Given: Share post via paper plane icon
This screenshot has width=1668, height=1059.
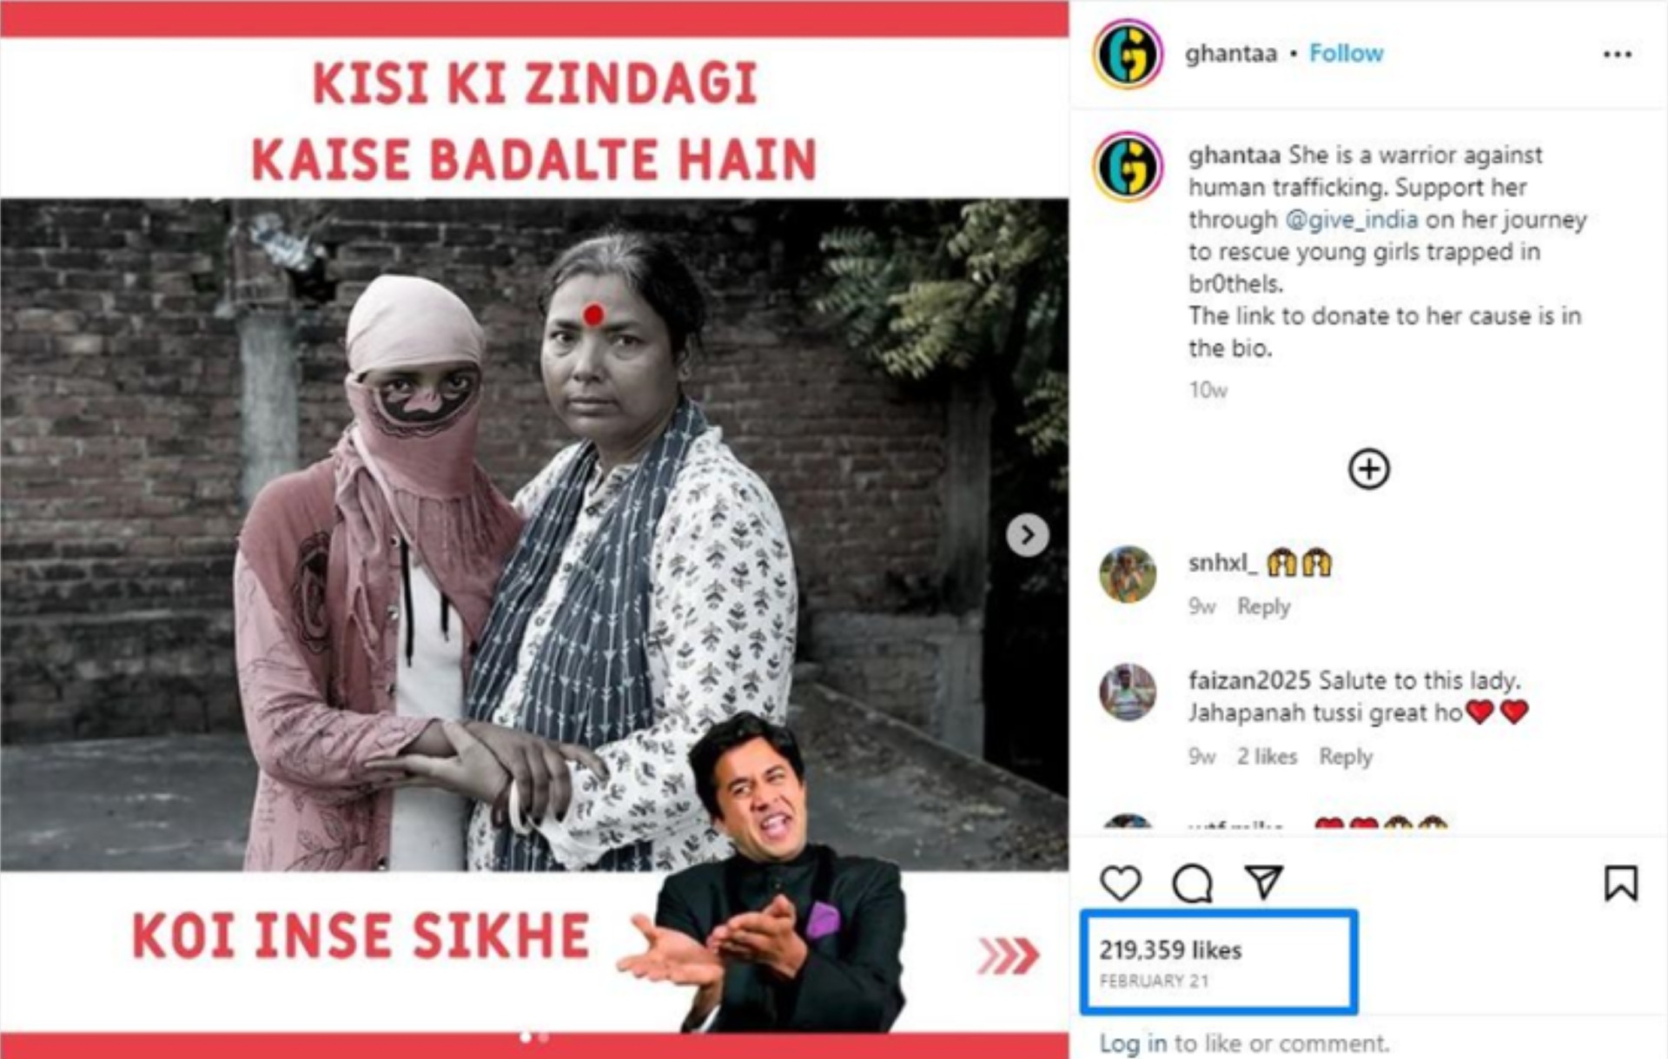Looking at the screenshot, I should (1264, 882).
